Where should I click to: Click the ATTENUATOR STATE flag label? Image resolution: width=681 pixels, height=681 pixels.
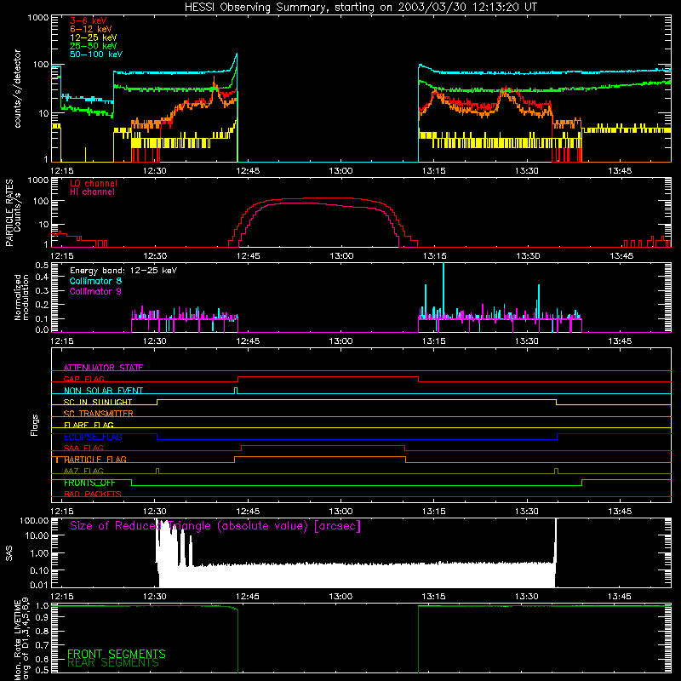pos(103,368)
